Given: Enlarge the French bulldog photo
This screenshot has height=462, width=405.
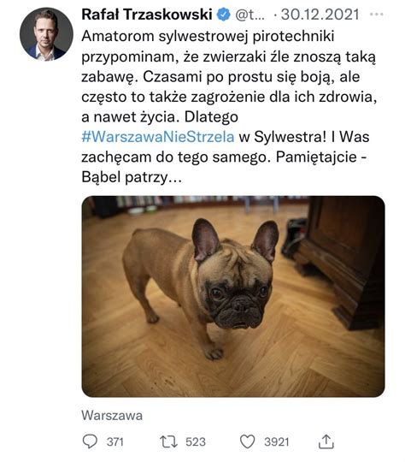Looking at the screenshot, I should point(233,296).
